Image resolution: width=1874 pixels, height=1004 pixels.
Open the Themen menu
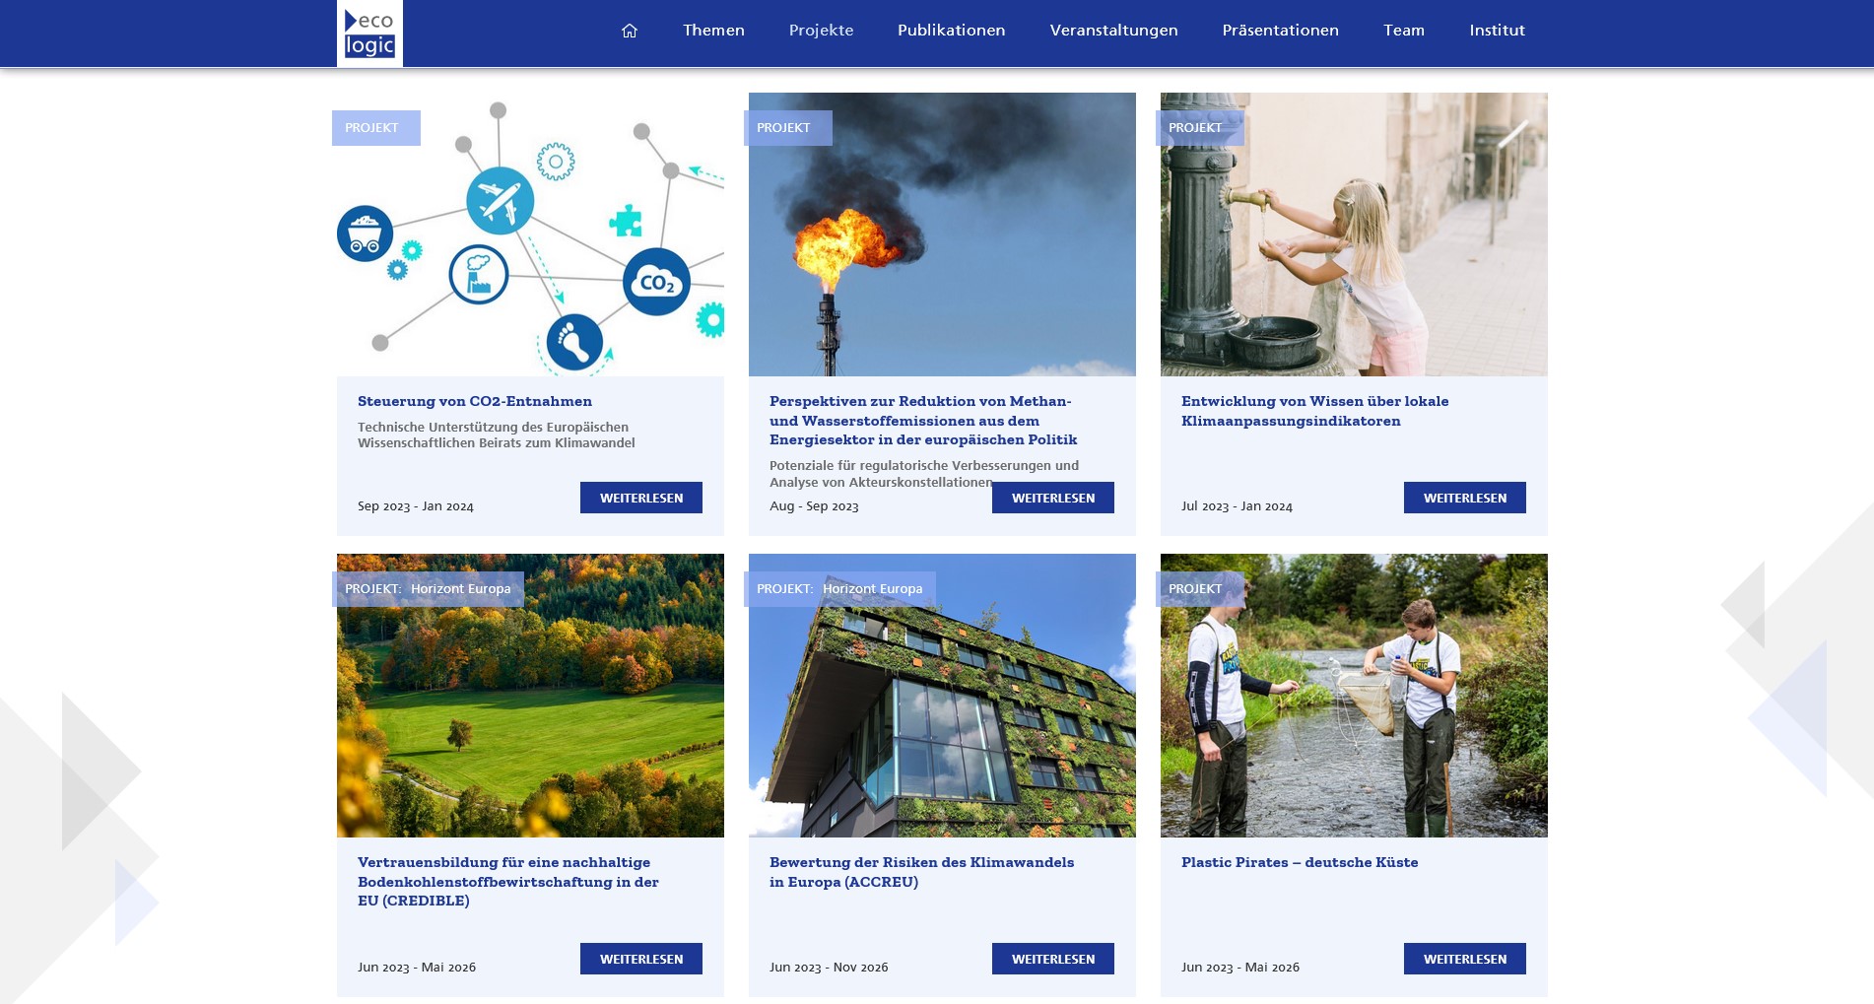tap(713, 31)
